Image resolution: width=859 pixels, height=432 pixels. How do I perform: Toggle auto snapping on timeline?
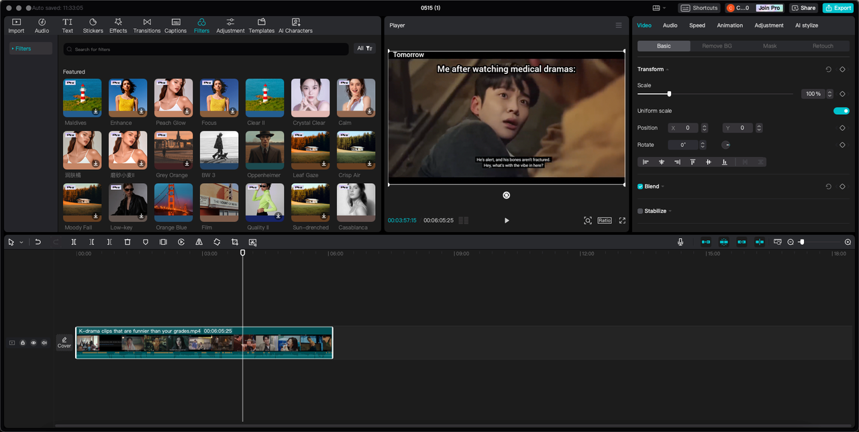723,241
